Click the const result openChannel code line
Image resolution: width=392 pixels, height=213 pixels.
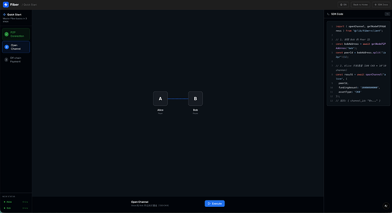(x=361, y=76)
